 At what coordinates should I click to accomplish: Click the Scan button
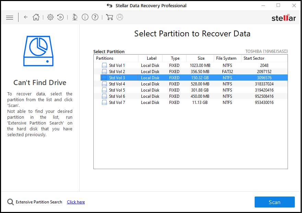click(275, 202)
